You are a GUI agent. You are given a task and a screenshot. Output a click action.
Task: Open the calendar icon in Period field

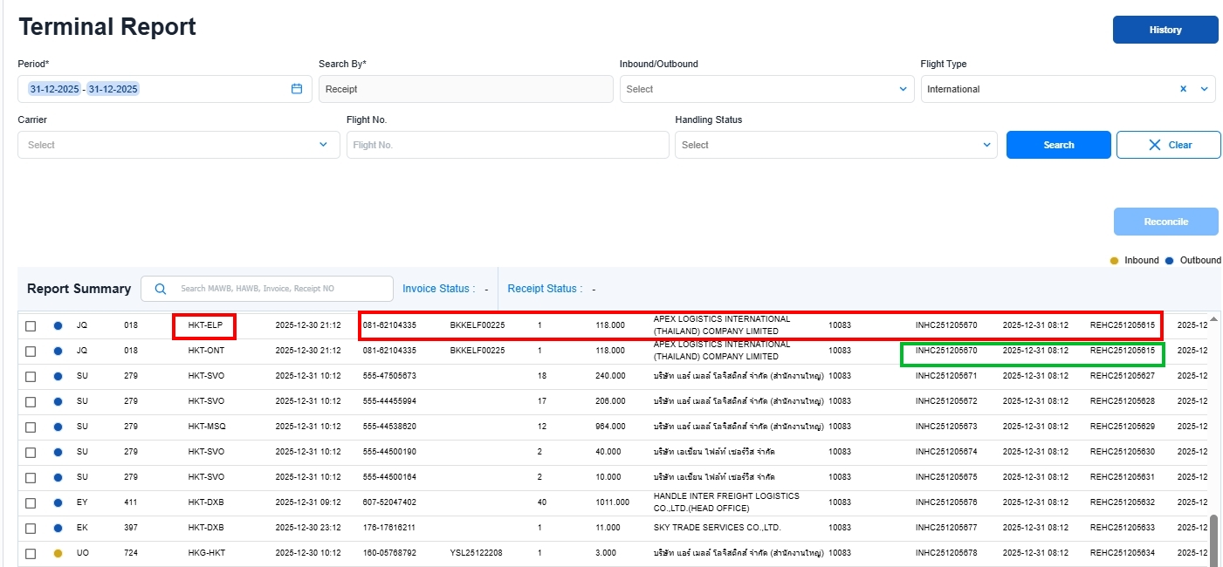point(296,89)
